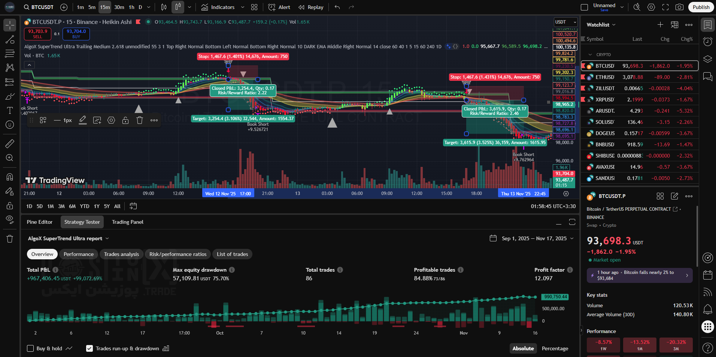This screenshot has height=357, width=716.
Task: Open the List of trades tab
Action: pyautogui.click(x=232, y=254)
